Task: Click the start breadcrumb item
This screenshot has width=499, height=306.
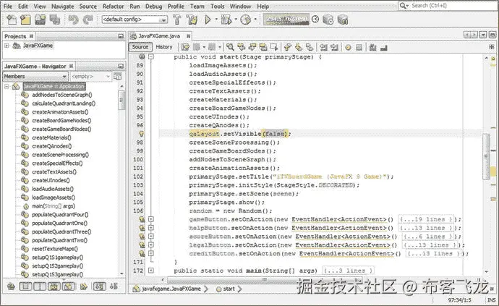Action: (x=229, y=289)
